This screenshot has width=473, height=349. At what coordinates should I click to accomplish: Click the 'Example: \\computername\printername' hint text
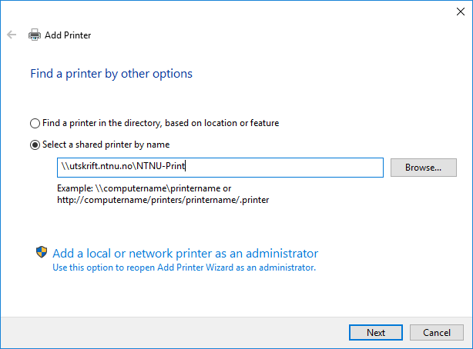[144, 188]
